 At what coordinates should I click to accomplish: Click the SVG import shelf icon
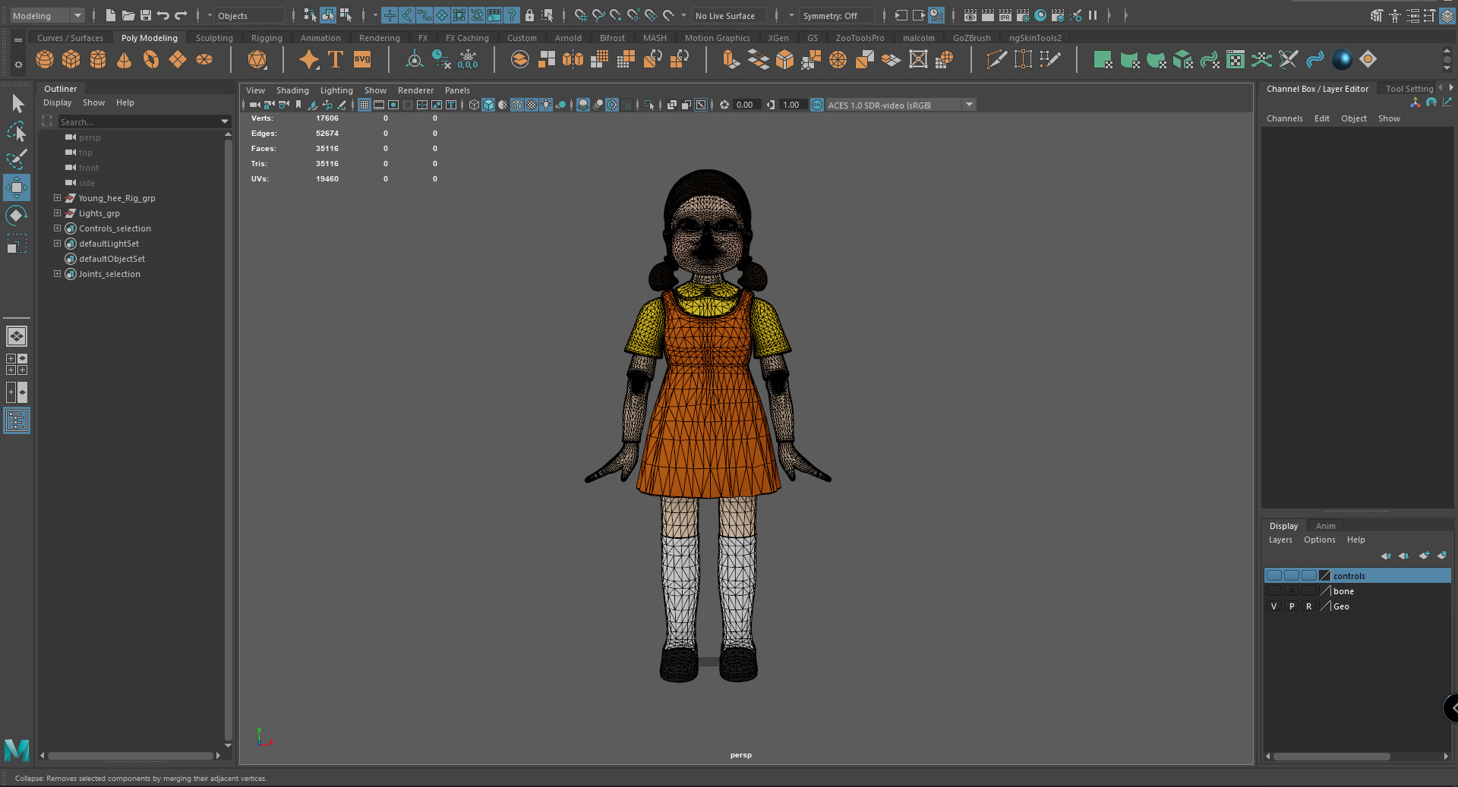[x=362, y=59]
